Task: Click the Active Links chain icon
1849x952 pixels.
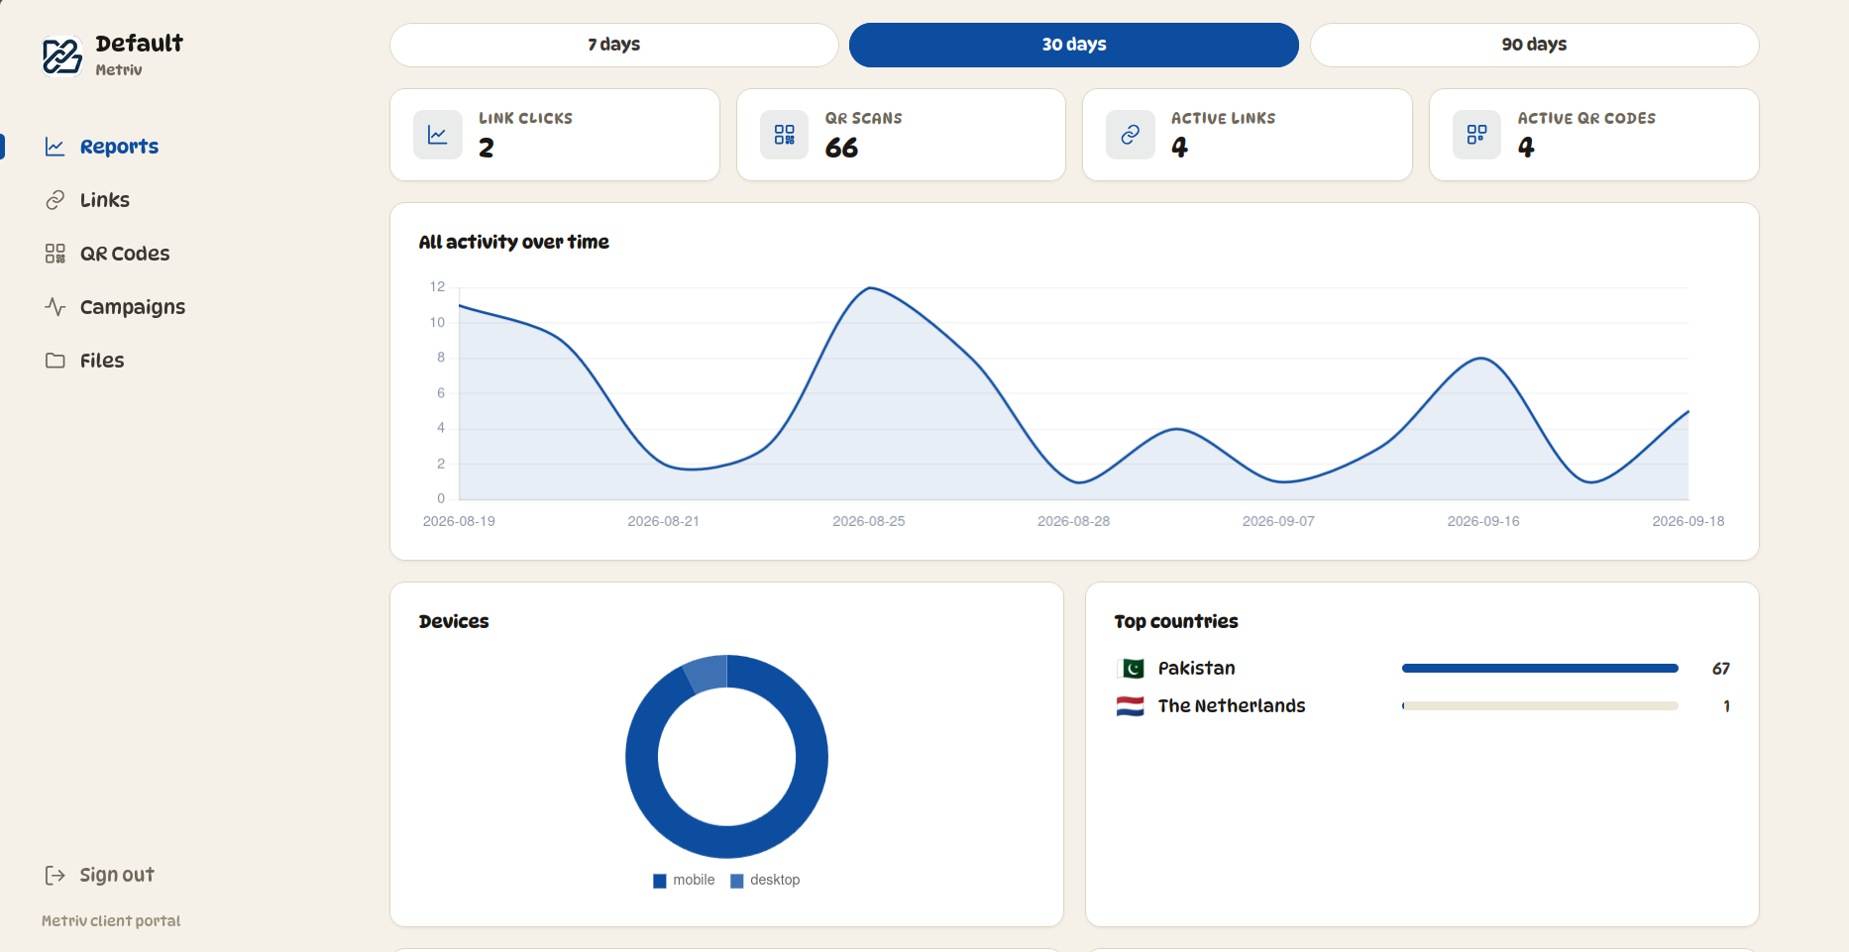Action: (1131, 135)
